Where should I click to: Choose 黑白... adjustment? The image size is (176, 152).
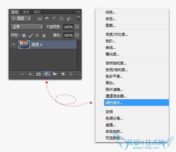[x=136, y=83]
